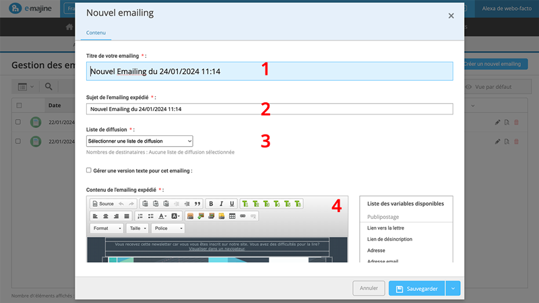Click the search magnifier in list toolbar
This screenshot has width=539, height=303.
pyautogui.click(x=49, y=87)
